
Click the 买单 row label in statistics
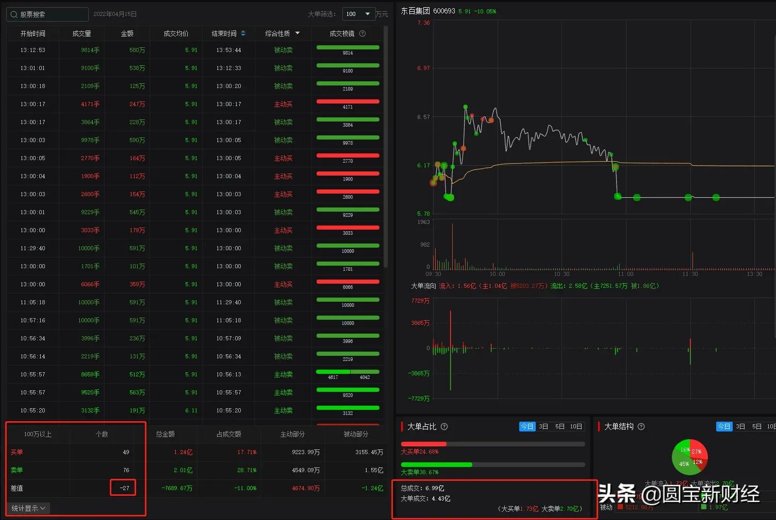pos(16,452)
